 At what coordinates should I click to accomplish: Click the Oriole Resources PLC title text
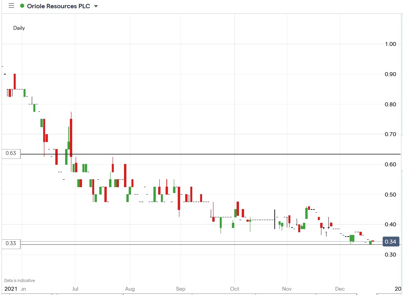pyautogui.click(x=59, y=6)
